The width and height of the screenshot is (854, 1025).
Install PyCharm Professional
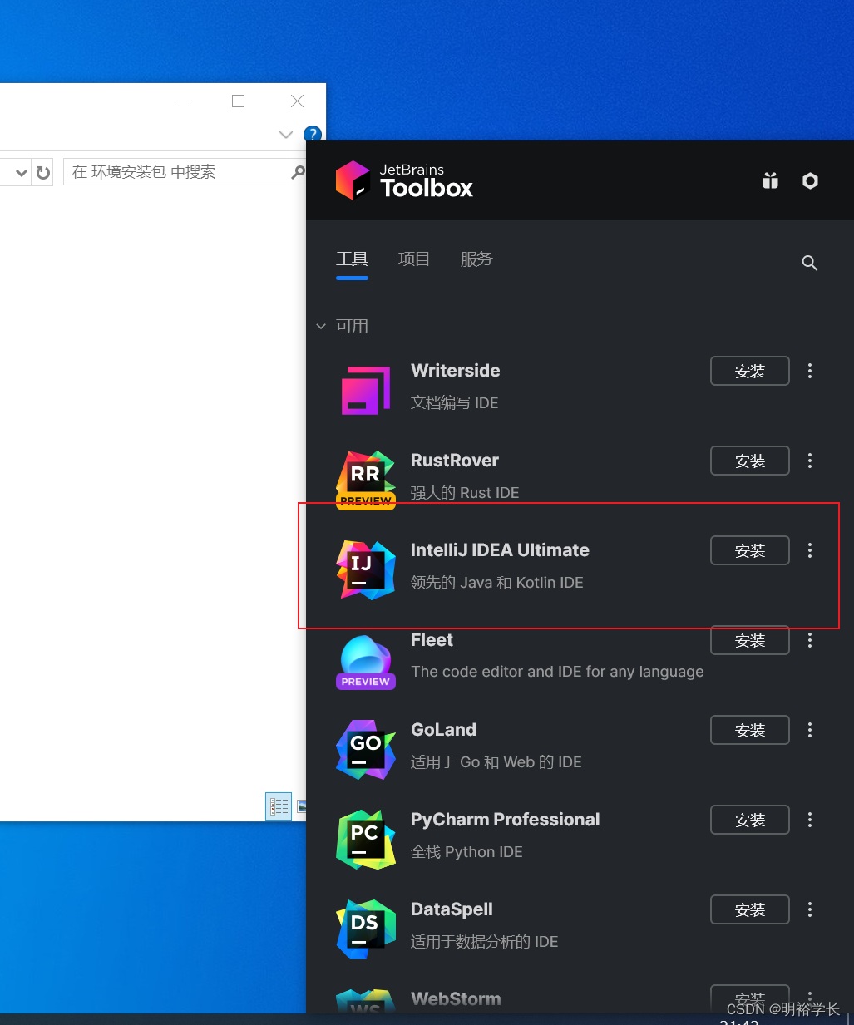(x=750, y=820)
